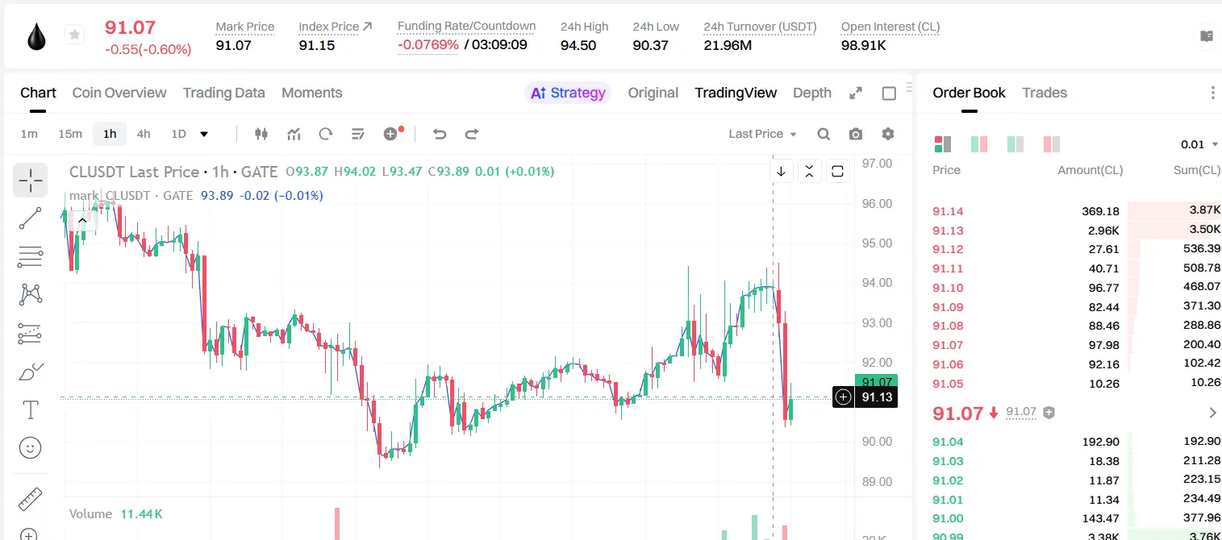Open the 0.01 price grouping dropdown
This screenshot has height=540, width=1222.
coord(1199,144)
